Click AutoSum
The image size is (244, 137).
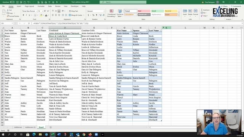tap(205, 10)
